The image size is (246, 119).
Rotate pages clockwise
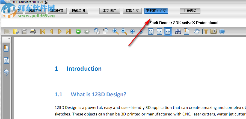tap(97, 31)
